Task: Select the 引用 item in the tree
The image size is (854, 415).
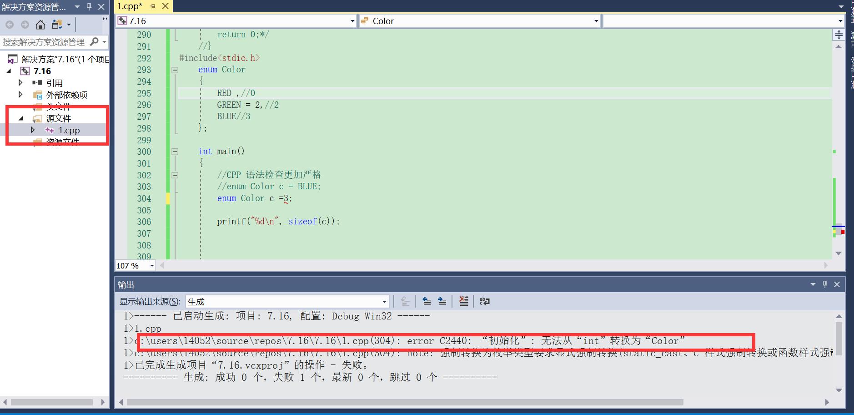Action: click(54, 83)
